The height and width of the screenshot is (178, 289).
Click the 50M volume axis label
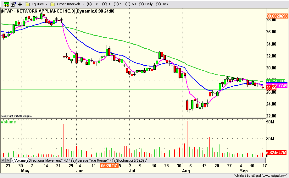click(x=270, y=122)
